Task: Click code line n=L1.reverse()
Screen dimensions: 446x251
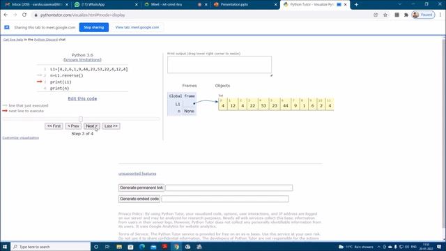Action: coord(67,76)
